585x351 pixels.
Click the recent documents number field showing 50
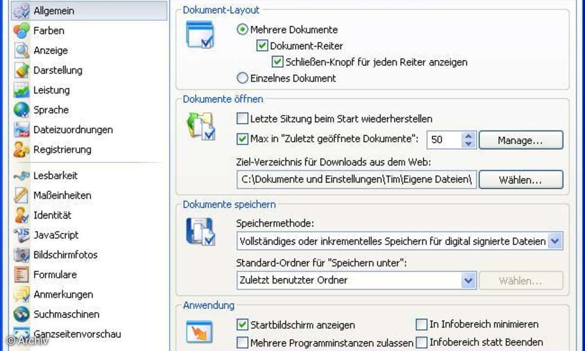click(445, 140)
